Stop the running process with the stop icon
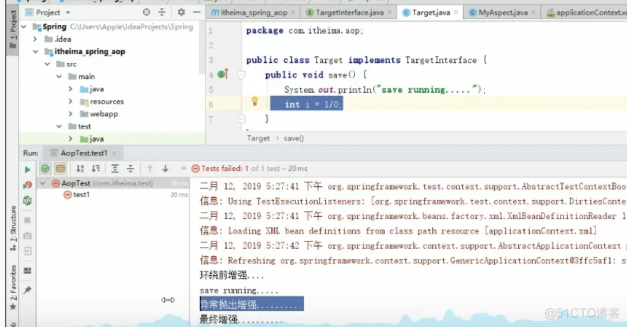This screenshot has height=327, width=627. 27,220
